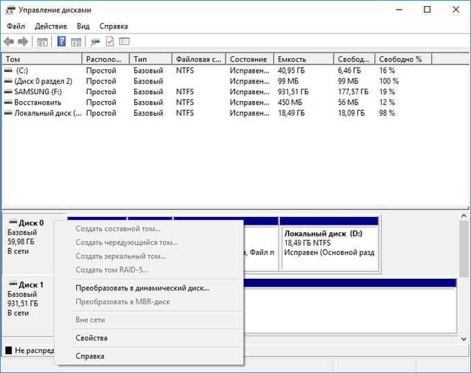Click Справка in the context menu
This screenshot has height=373, width=471.
click(90, 356)
